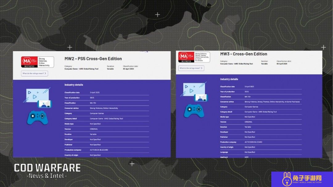Click 'MA 15+' Classification value in MW2 details
The image size is (333, 187).
[x=93, y=103]
